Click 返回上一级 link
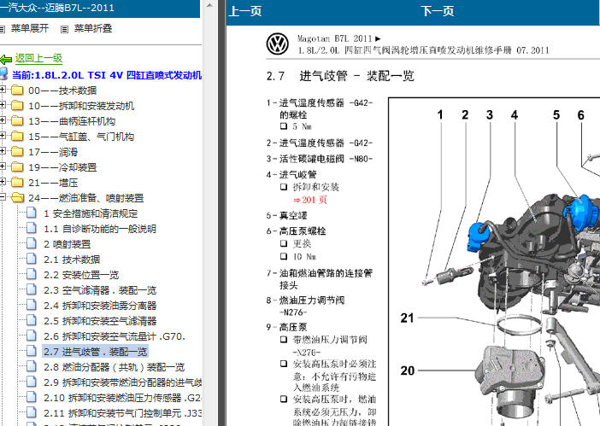 point(38,58)
